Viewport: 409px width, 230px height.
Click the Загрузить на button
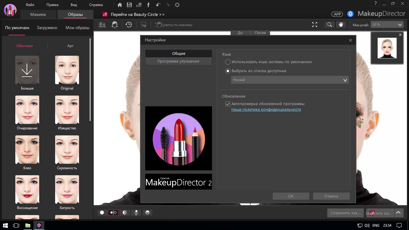coord(380,213)
